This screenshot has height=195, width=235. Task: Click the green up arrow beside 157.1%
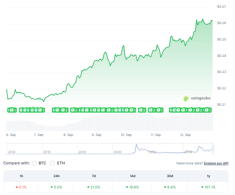click(202, 187)
